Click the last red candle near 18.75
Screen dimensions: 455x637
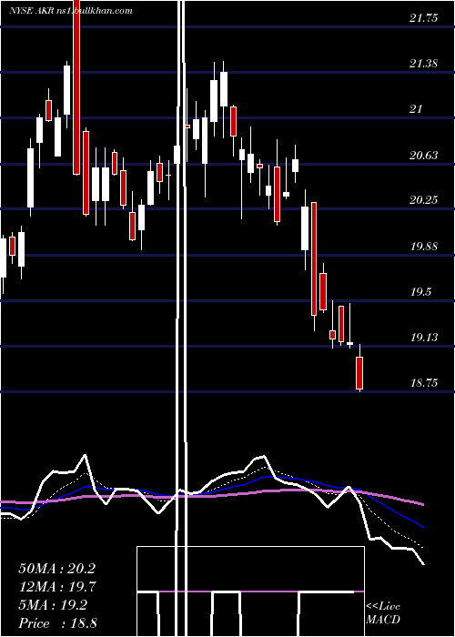coord(359,372)
